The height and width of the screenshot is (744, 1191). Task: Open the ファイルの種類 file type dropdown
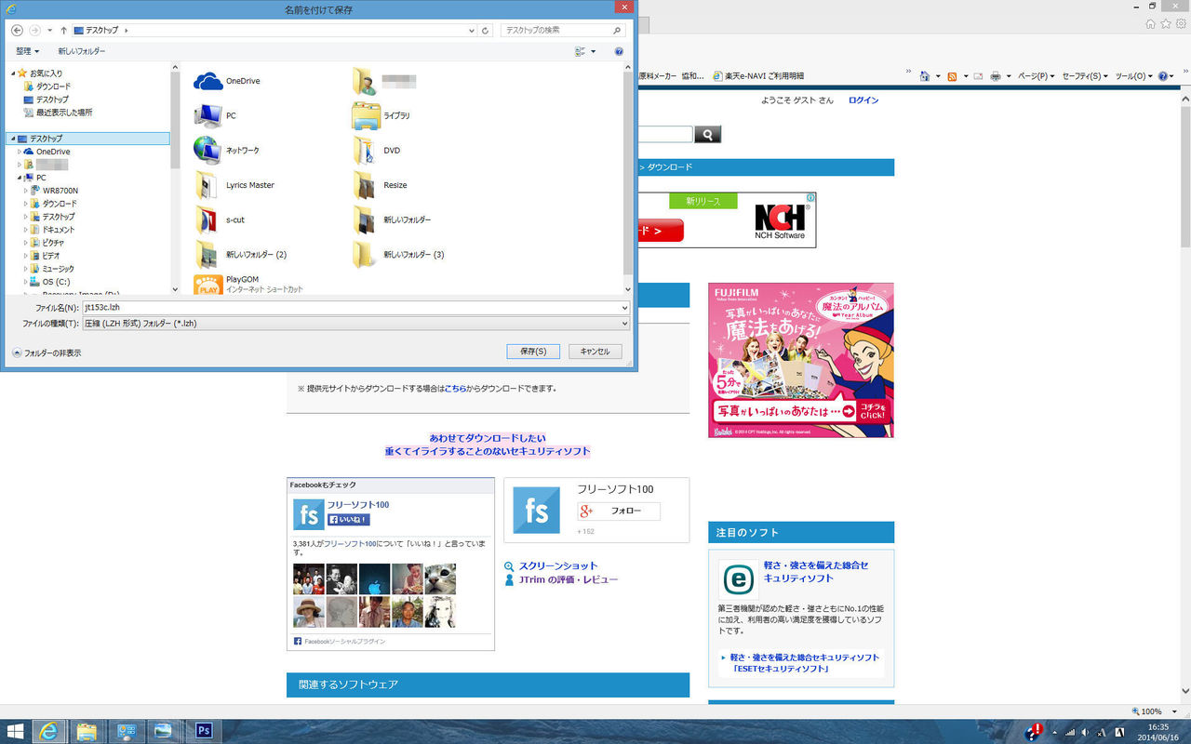click(623, 324)
